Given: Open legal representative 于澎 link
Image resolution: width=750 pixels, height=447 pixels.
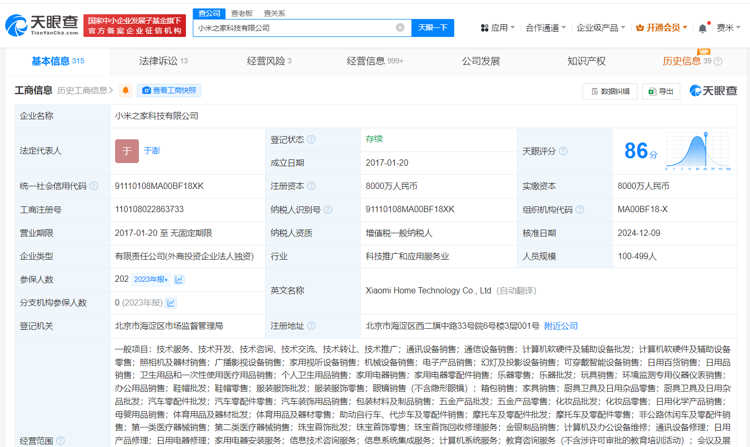Looking at the screenshot, I should click(152, 151).
